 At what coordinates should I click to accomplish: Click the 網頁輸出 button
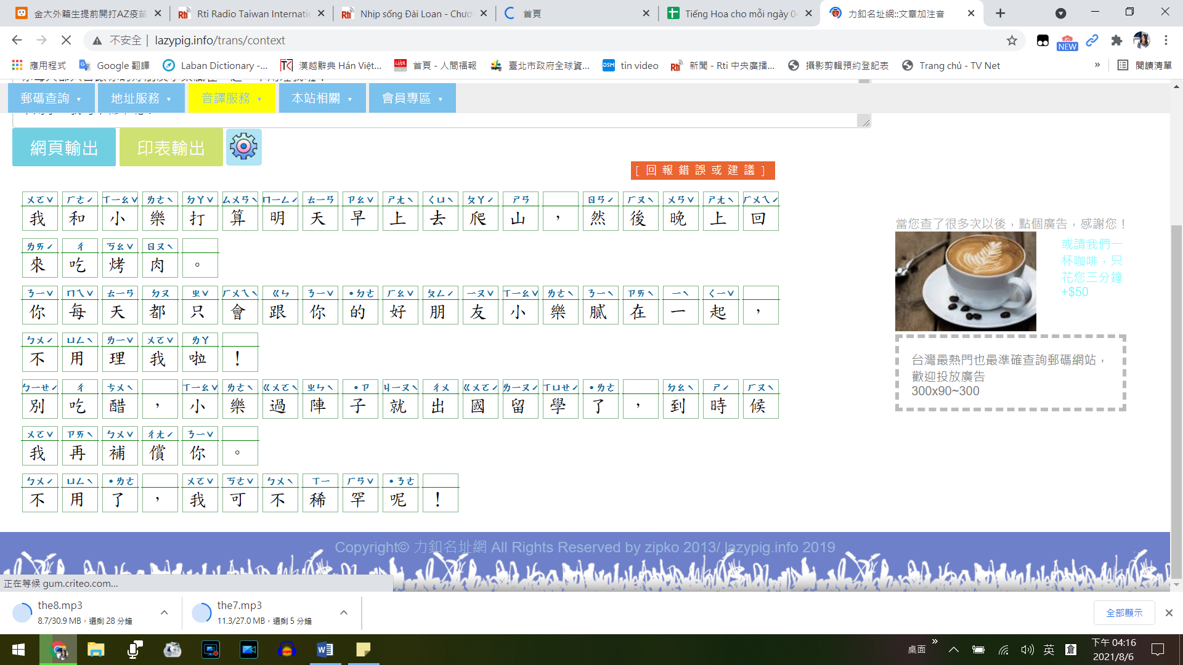click(x=64, y=147)
